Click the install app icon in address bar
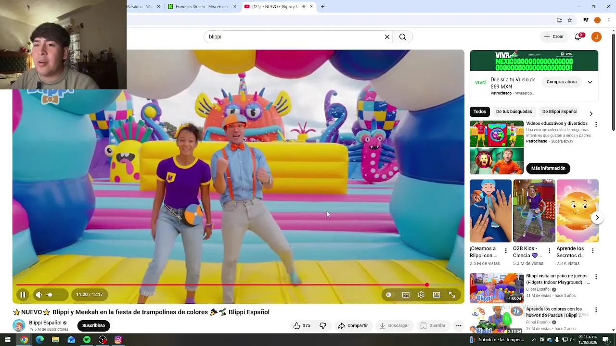Screen dimensions: 616x346 [x=559, y=20]
